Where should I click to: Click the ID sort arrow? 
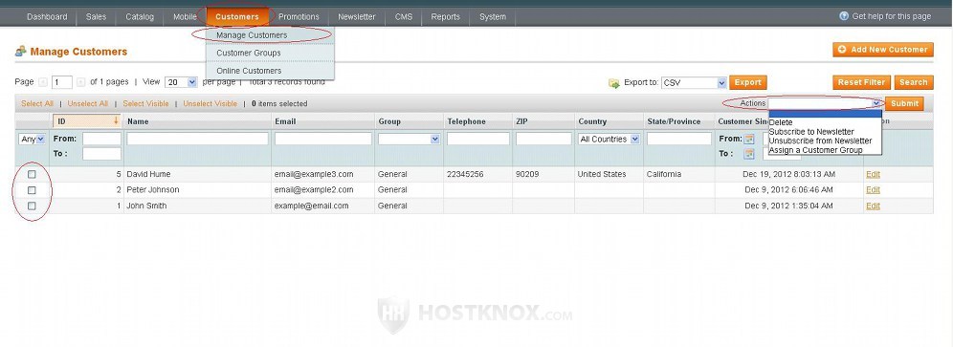(116, 121)
